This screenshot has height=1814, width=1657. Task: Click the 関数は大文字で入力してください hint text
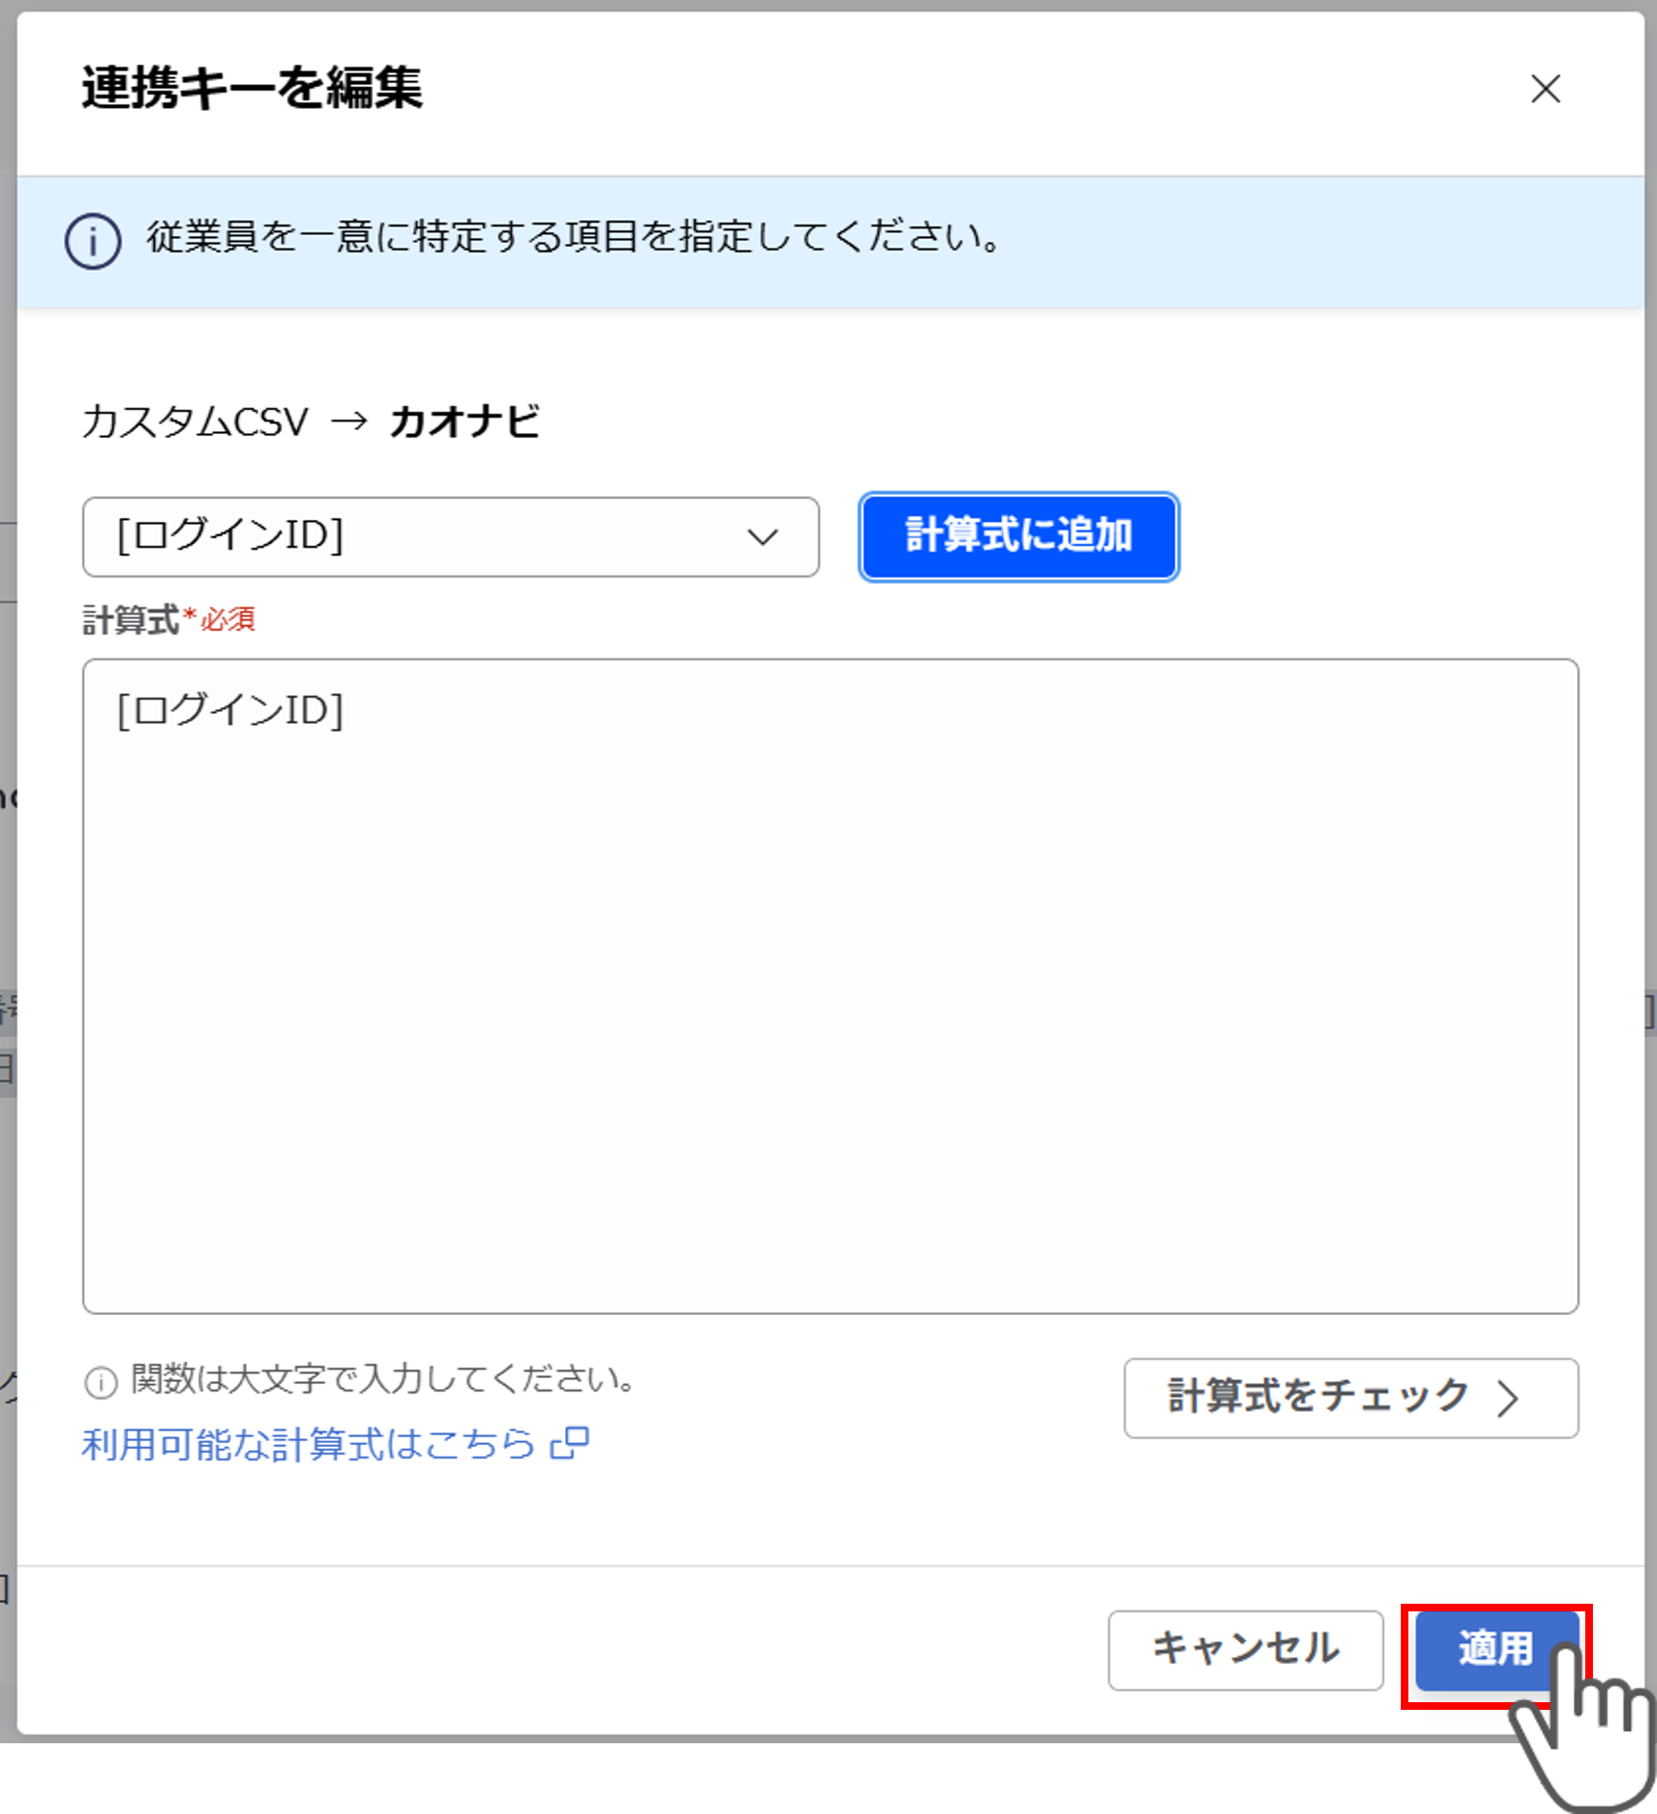pyautogui.click(x=382, y=1379)
